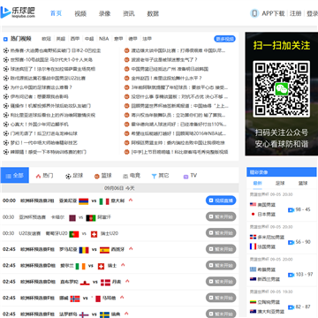This screenshot has width=318, height=318.
Task: Select the 电竞 filter tab
Action: [132, 176]
